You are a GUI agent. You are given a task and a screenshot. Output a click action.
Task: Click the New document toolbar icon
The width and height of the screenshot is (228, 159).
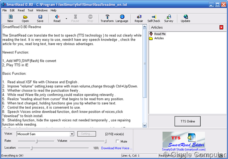point(10,19)
